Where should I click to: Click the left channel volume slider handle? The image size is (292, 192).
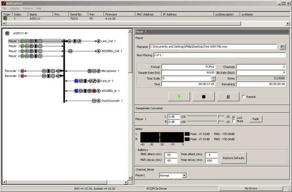coord(218,117)
